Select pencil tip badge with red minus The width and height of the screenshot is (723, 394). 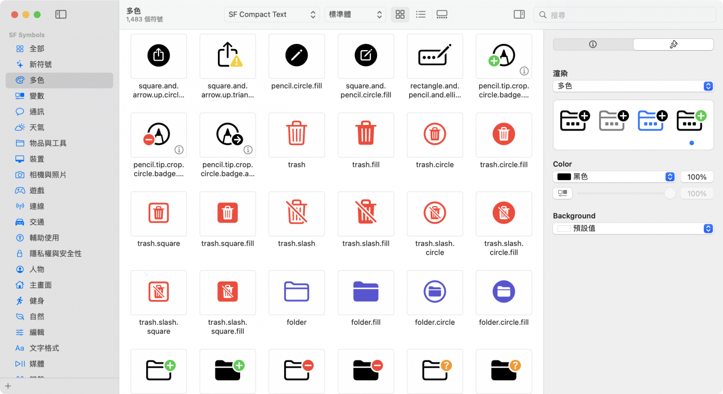(159, 135)
